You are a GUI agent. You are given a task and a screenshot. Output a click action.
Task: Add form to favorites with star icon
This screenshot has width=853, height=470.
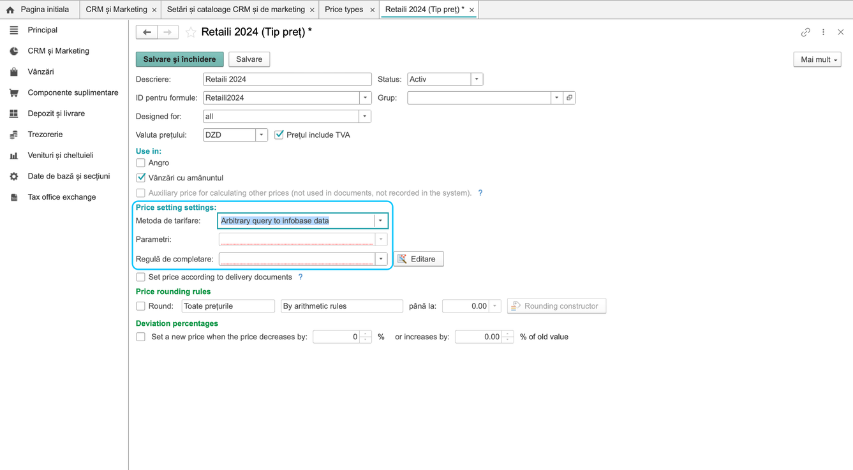191,32
